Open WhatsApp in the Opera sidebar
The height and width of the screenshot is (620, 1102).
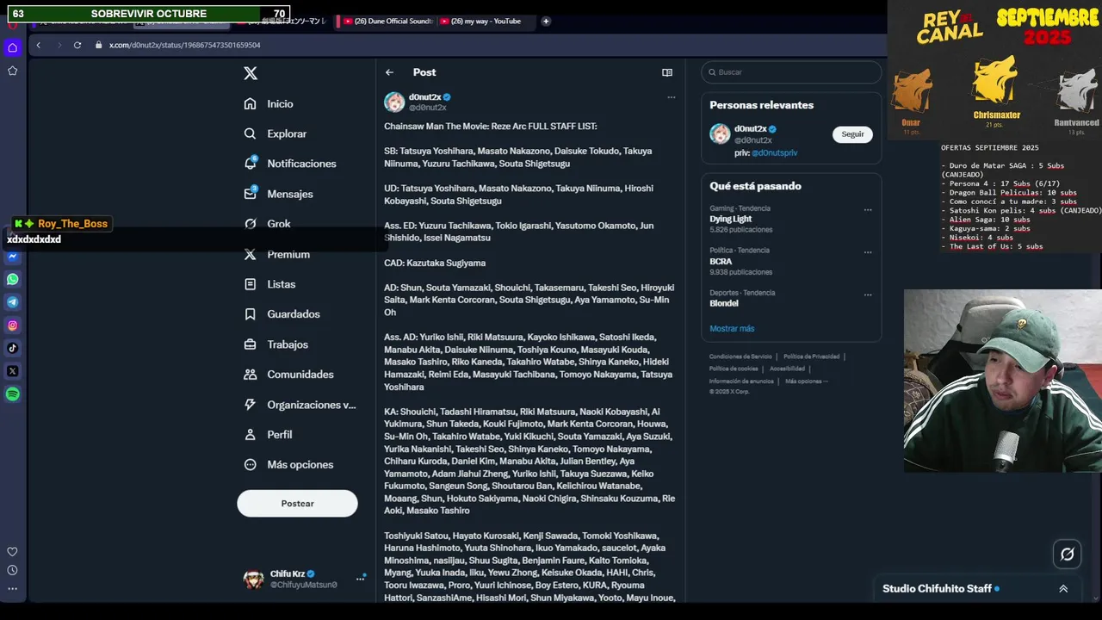pos(12,279)
